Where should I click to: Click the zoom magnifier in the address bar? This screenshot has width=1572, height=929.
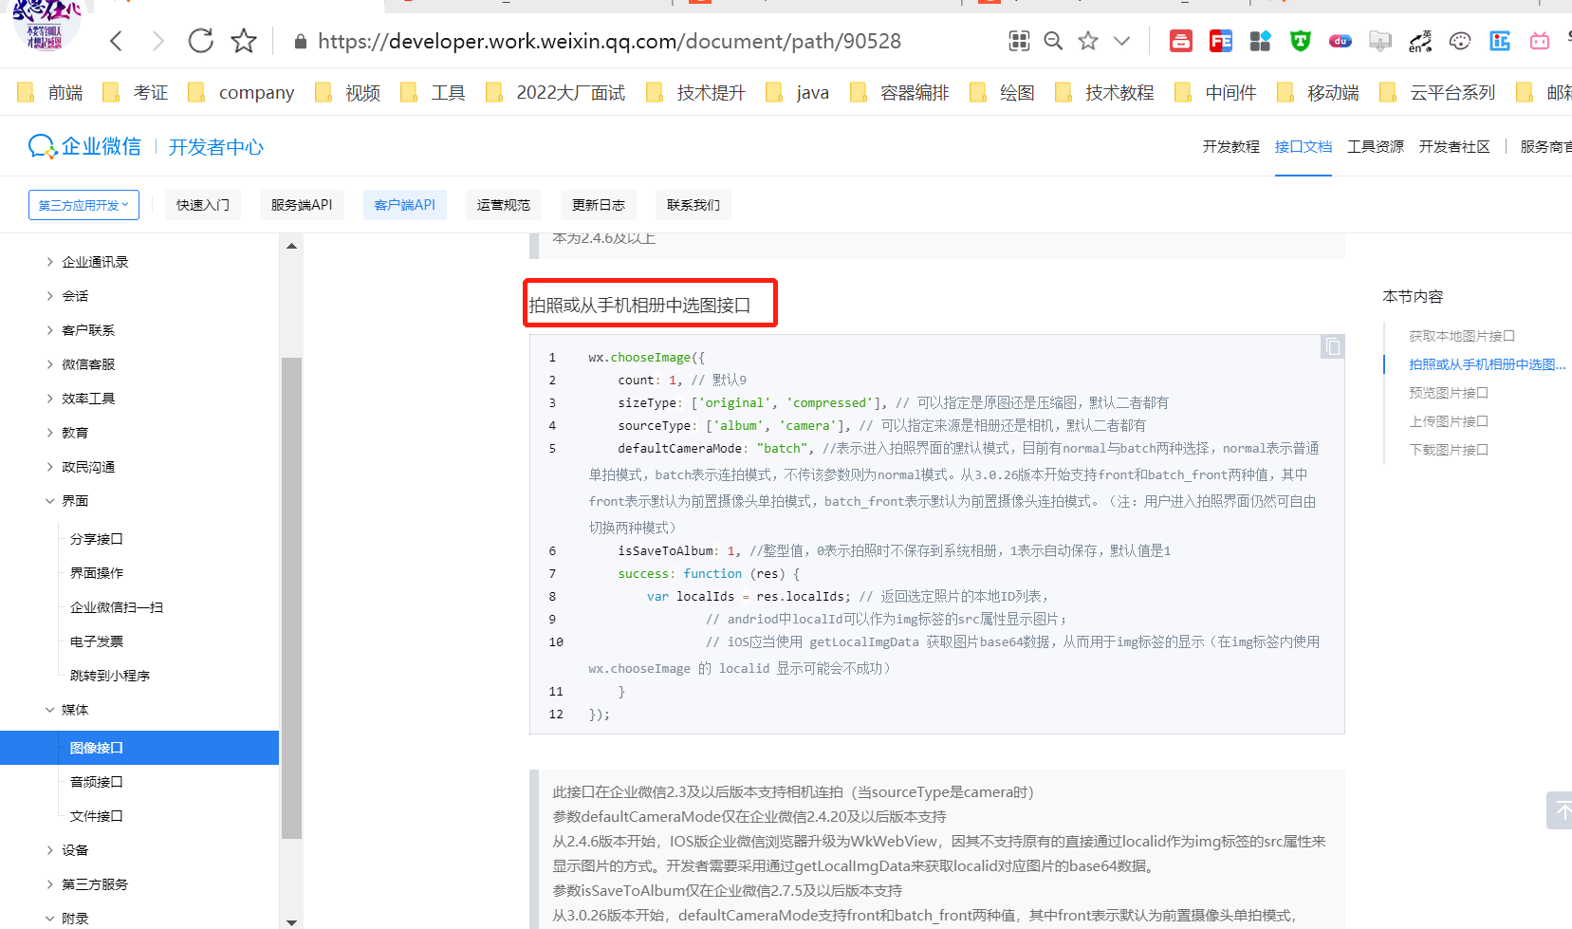click(x=1053, y=41)
